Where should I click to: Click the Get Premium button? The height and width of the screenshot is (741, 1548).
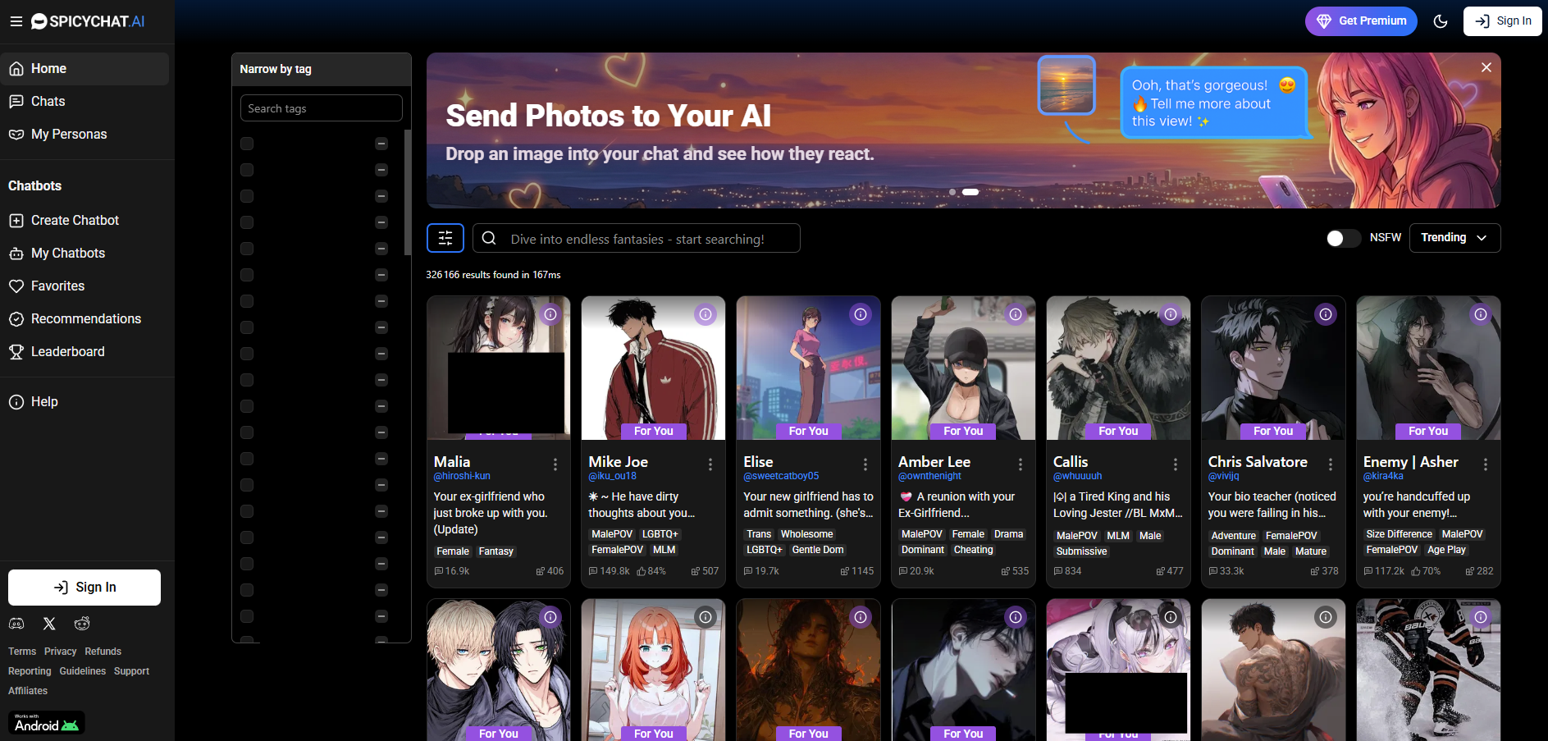[1361, 21]
